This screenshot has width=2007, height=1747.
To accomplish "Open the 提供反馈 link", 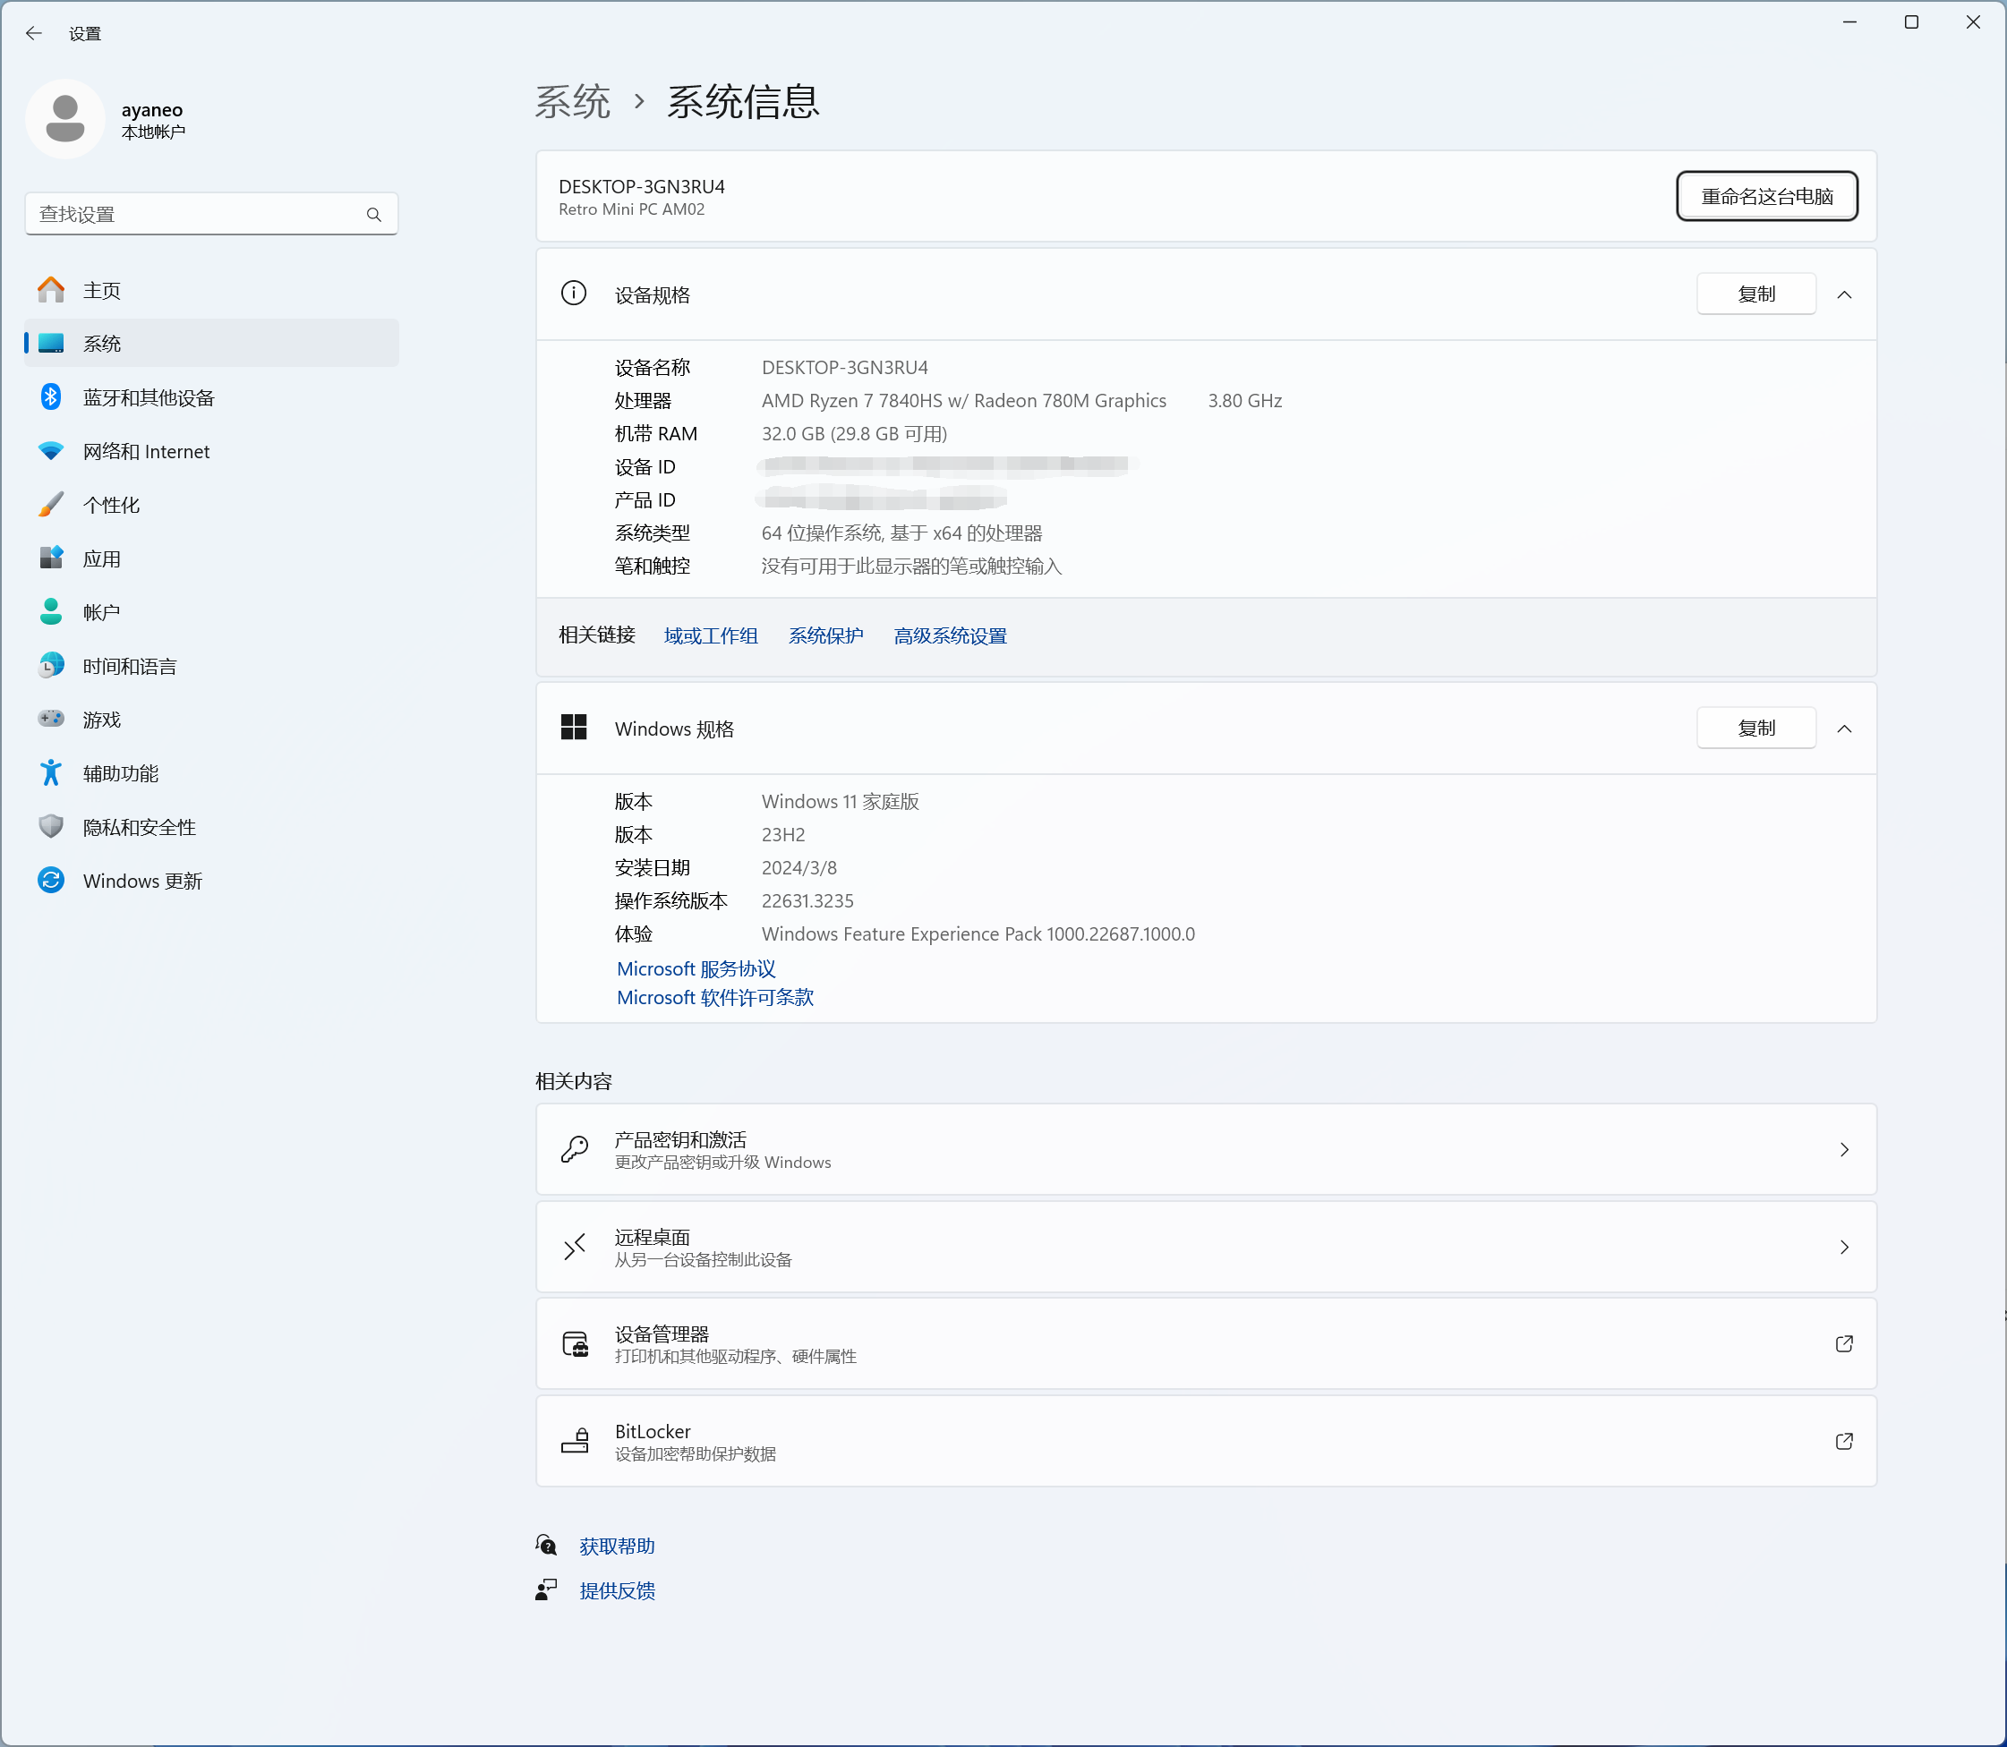I will pyautogui.click(x=617, y=1590).
